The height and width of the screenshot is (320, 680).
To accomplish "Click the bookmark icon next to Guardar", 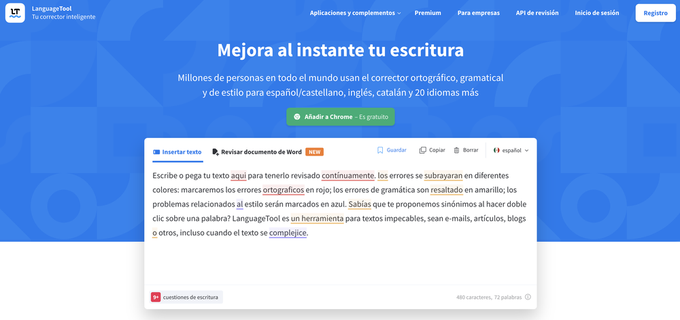I will (380, 150).
